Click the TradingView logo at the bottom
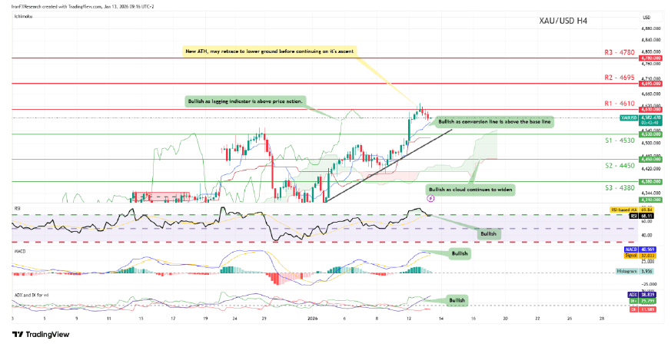Screen dimensions: 671x347 [41, 334]
